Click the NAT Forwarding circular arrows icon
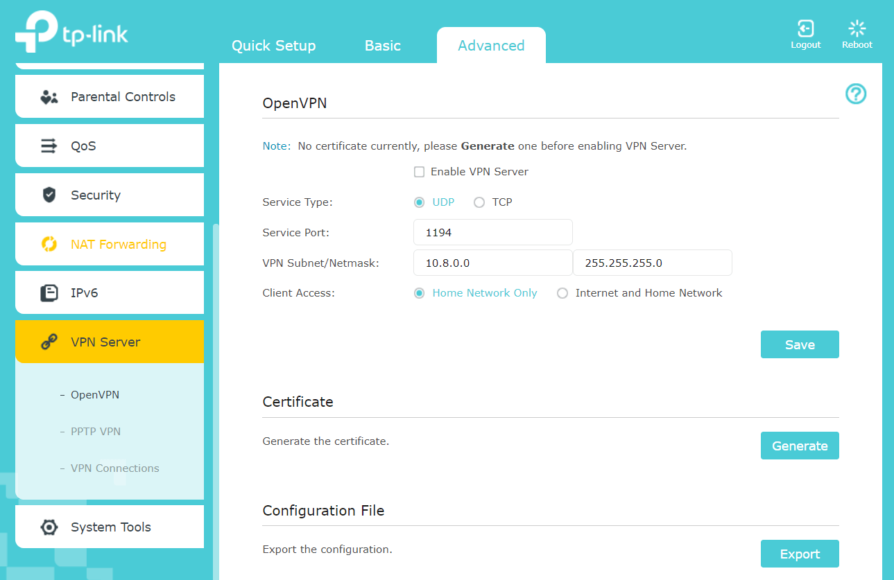This screenshot has width=894, height=580. (49, 244)
